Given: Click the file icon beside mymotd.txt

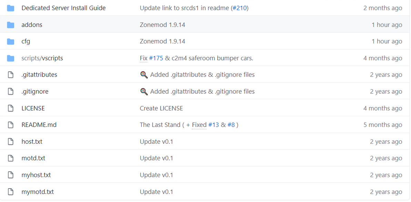Looking at the screenshot, I should click(x=11, y=192).
